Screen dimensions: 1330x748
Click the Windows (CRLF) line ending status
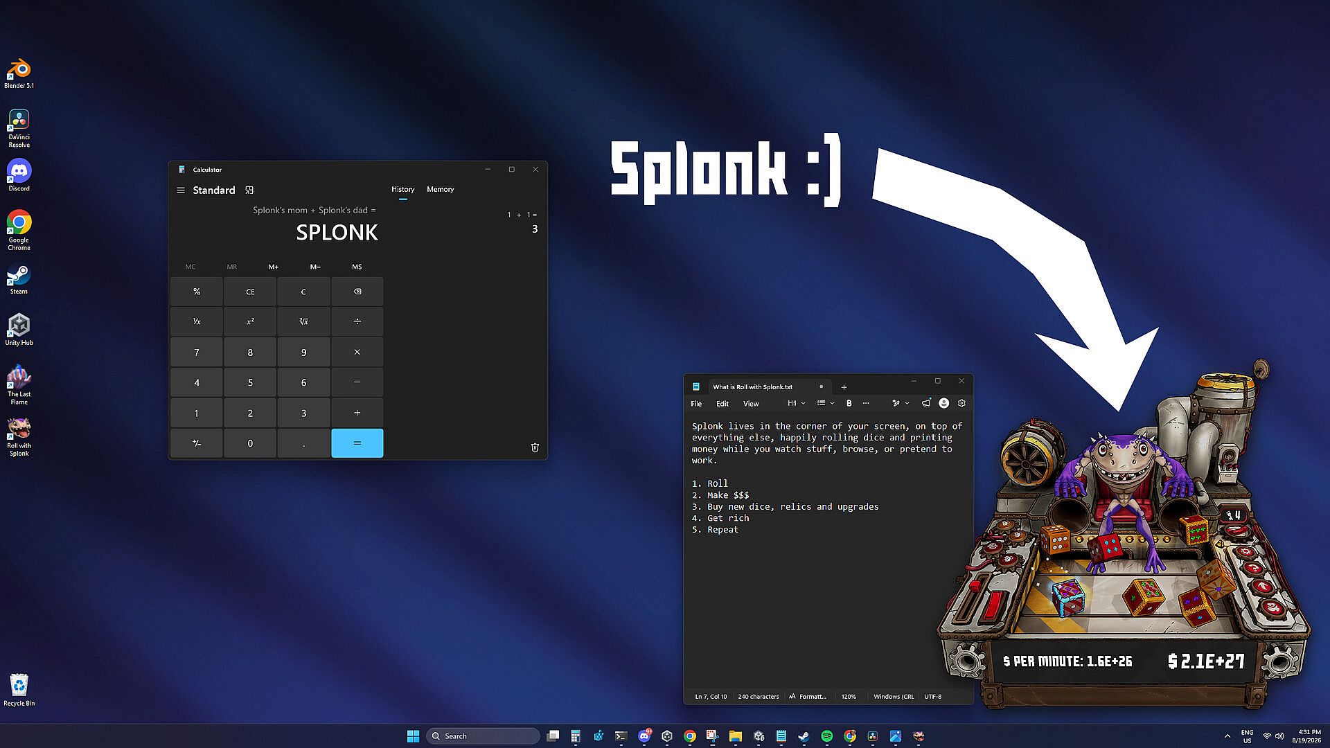click(893, 697)
